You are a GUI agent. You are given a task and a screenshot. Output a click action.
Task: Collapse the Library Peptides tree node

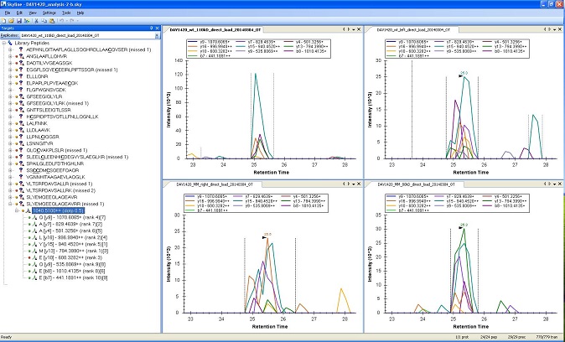tap(3, 44)
